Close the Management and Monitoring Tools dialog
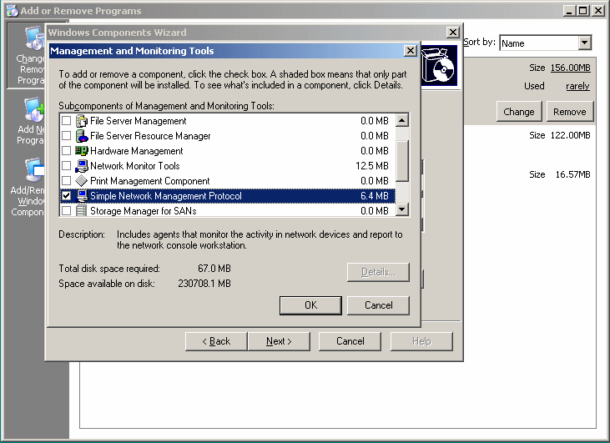Screen dimensions: 610x443 tap(410, 51)
